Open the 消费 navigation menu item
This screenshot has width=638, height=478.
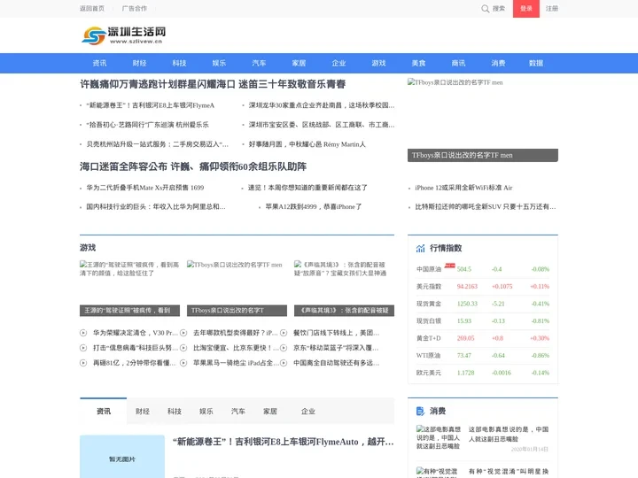click(x=498, y=63)
